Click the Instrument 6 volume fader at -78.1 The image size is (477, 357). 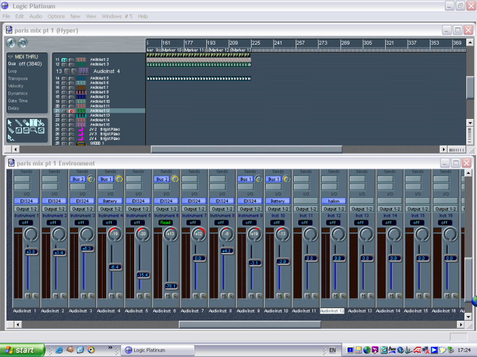[171, 286]
